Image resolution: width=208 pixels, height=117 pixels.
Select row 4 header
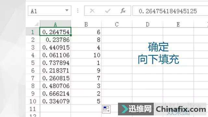point(32,55)
